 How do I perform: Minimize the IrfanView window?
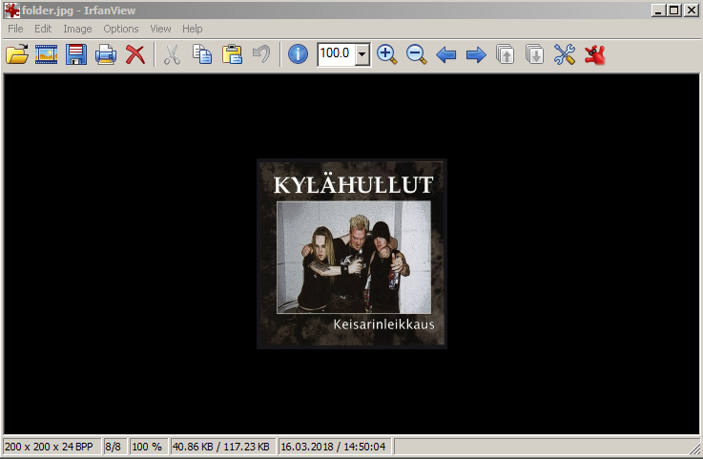[x=658, y=10]
